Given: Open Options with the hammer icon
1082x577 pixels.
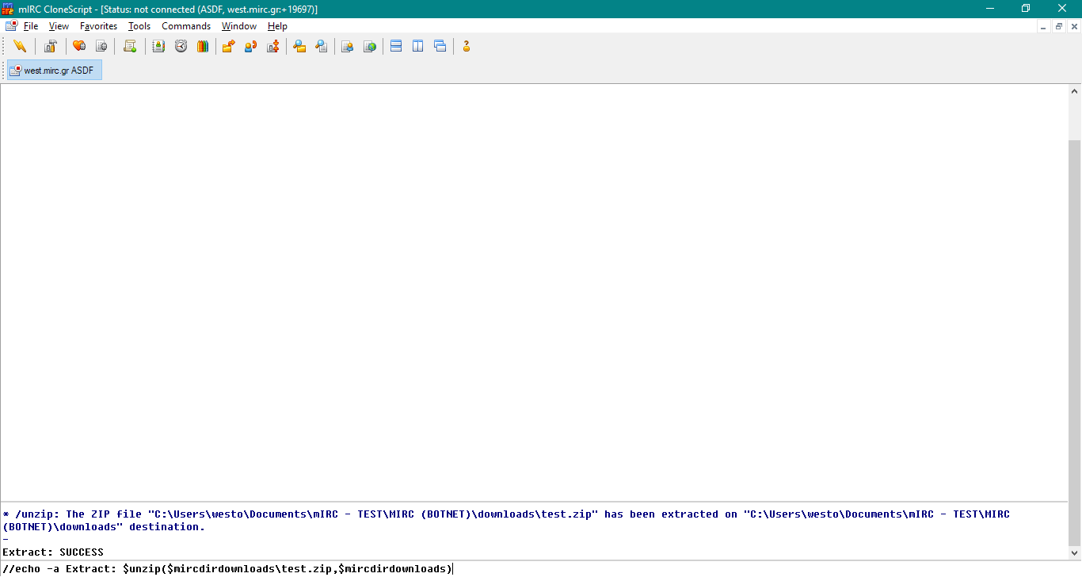Looking at the screenshot, I should tap(51, 47).
